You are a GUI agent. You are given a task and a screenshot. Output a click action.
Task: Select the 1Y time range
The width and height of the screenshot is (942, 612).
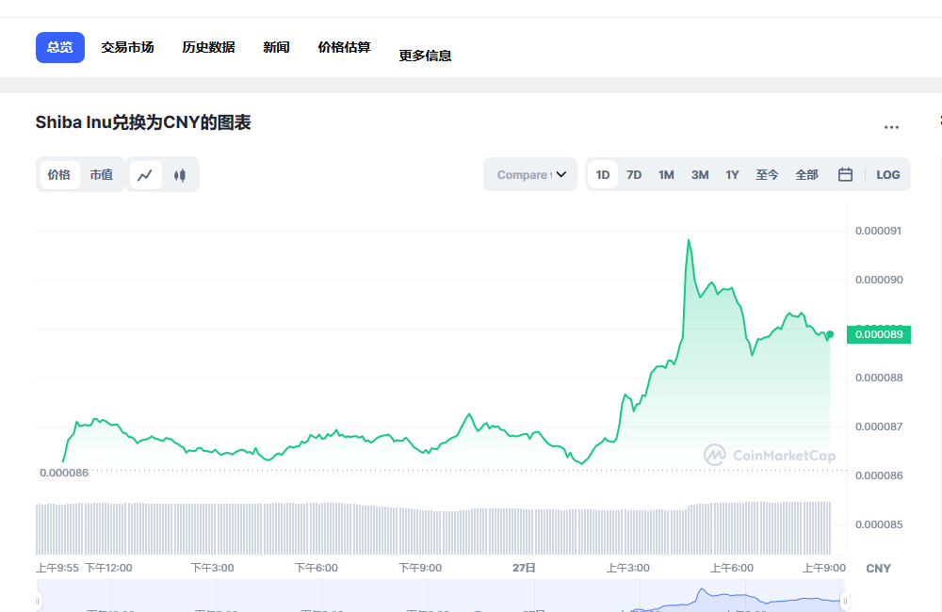tap(732, 175)
